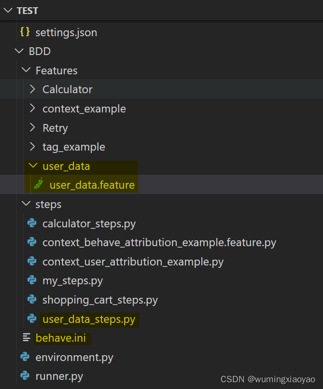Select the Python icon beside user_data_steps.py
This screenshot has width=323, height=389.
pos(31,320)
